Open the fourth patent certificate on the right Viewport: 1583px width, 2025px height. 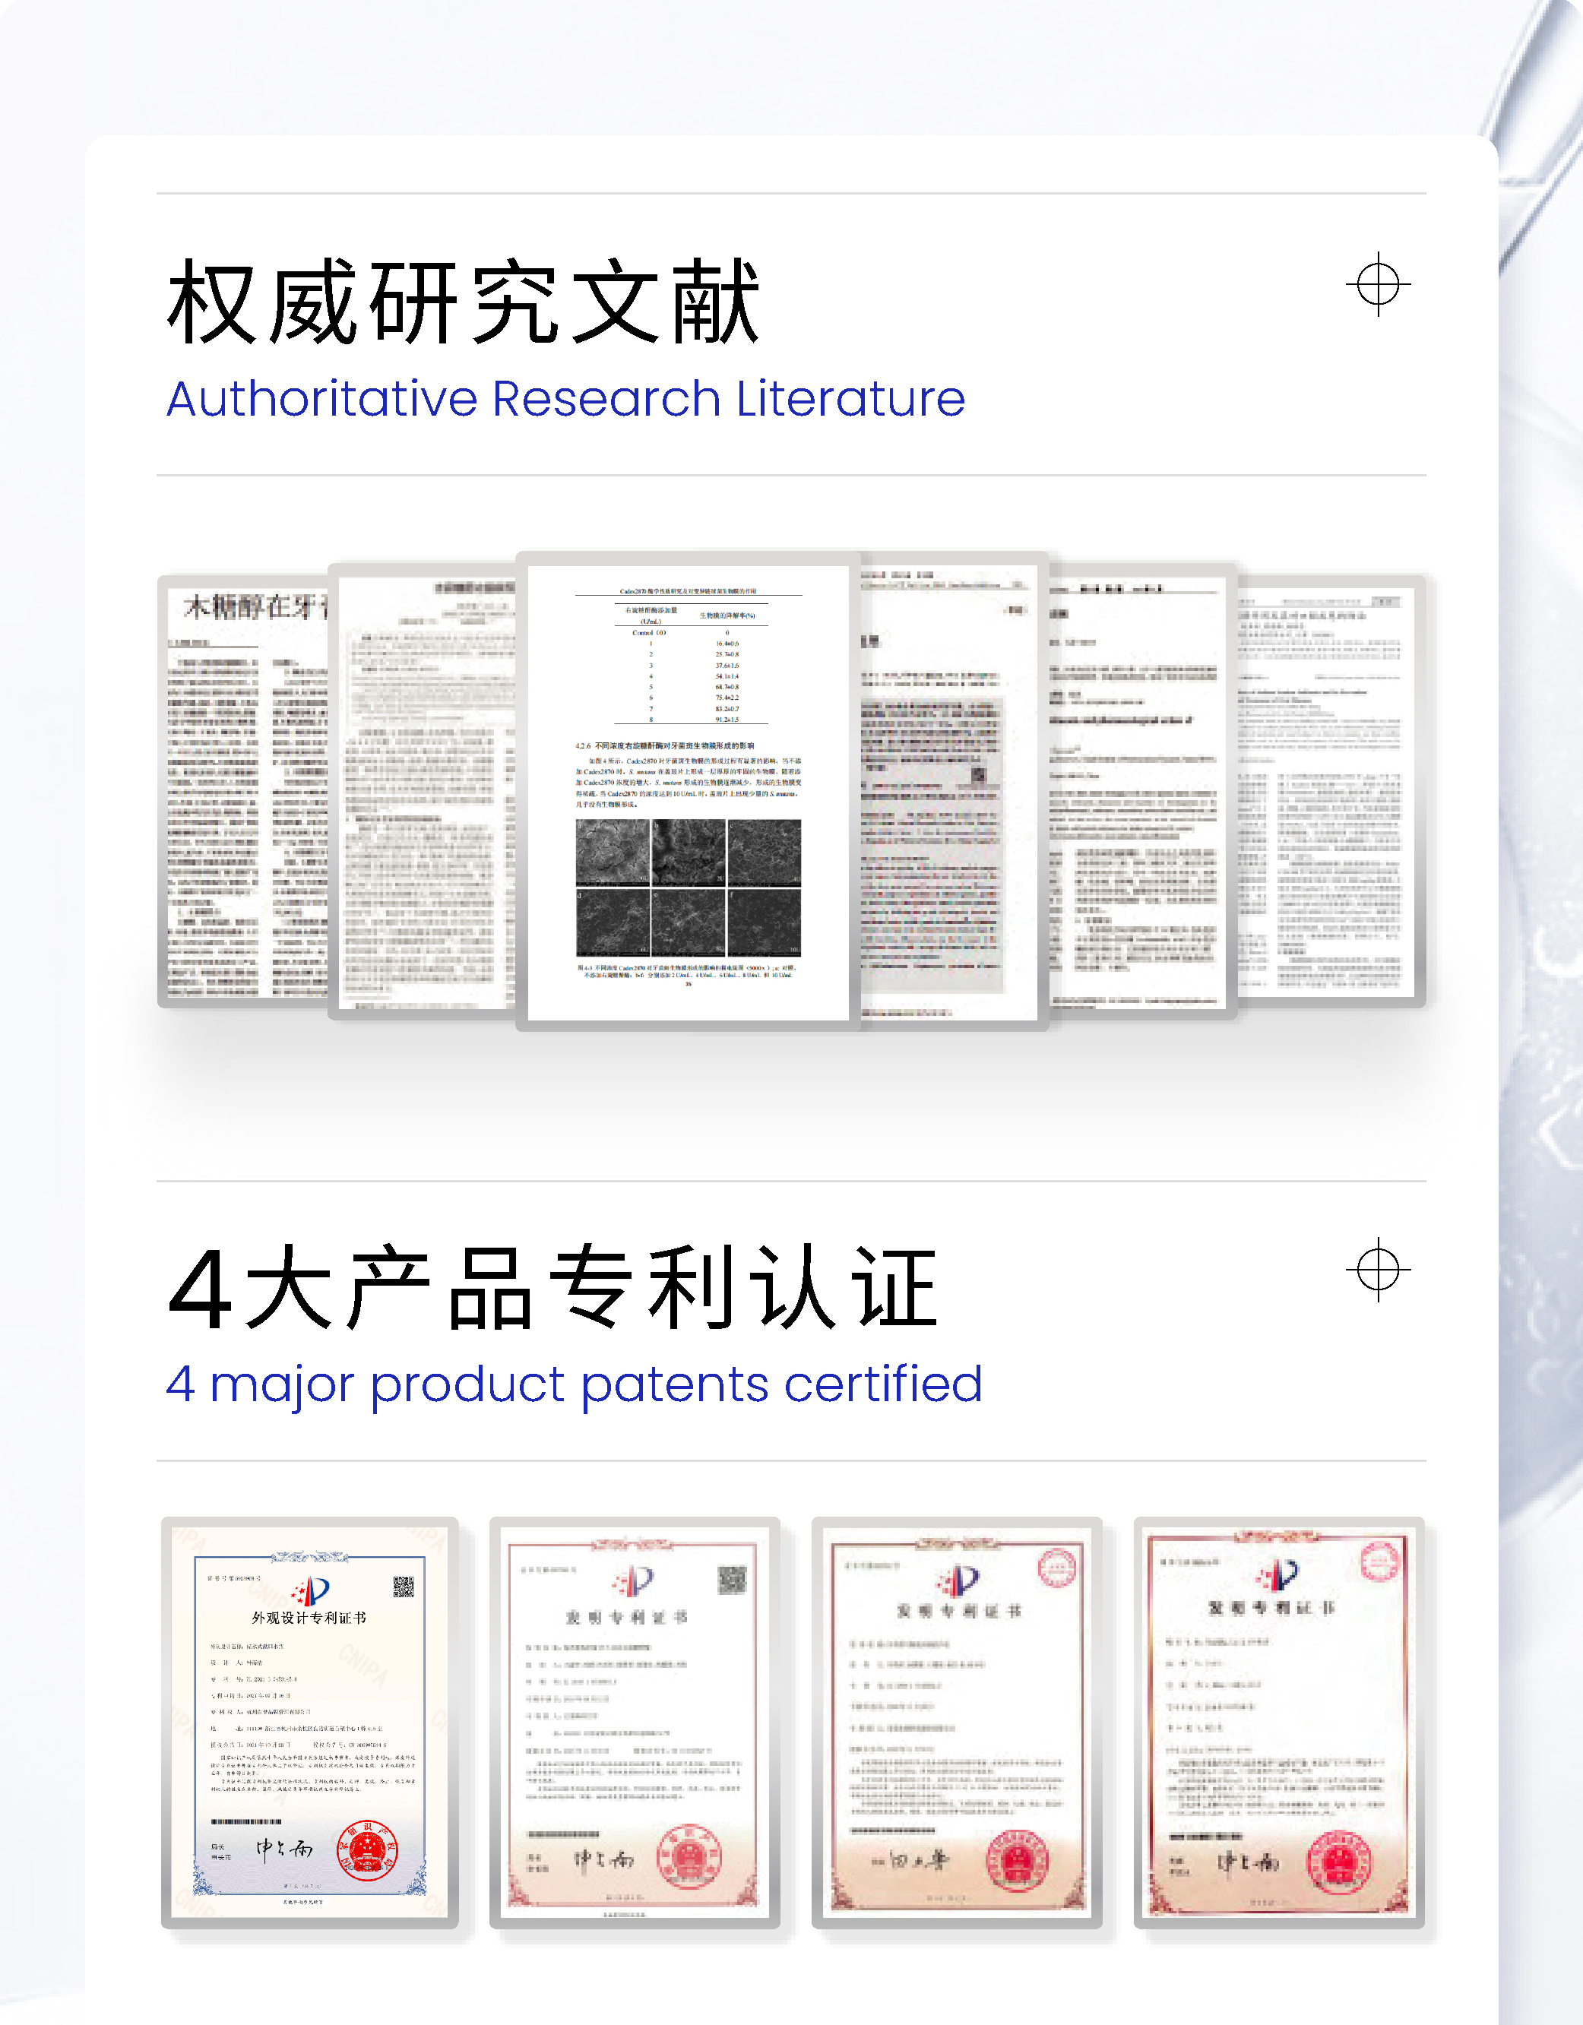[x=1279, y=1723]
